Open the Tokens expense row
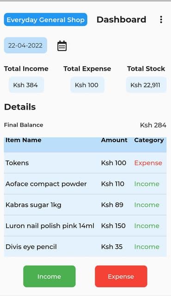The width and height of the screenshot is (171, 296). coord(85,163)
